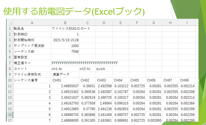Click value 2.48868095 in row 17
Screen dimensions: 206x125
[65, 120]
